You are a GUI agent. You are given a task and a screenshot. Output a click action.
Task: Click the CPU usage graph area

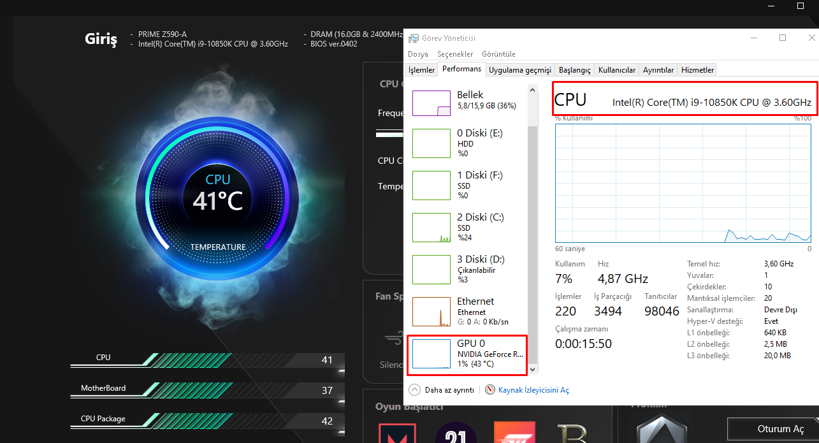pos(683,184)
